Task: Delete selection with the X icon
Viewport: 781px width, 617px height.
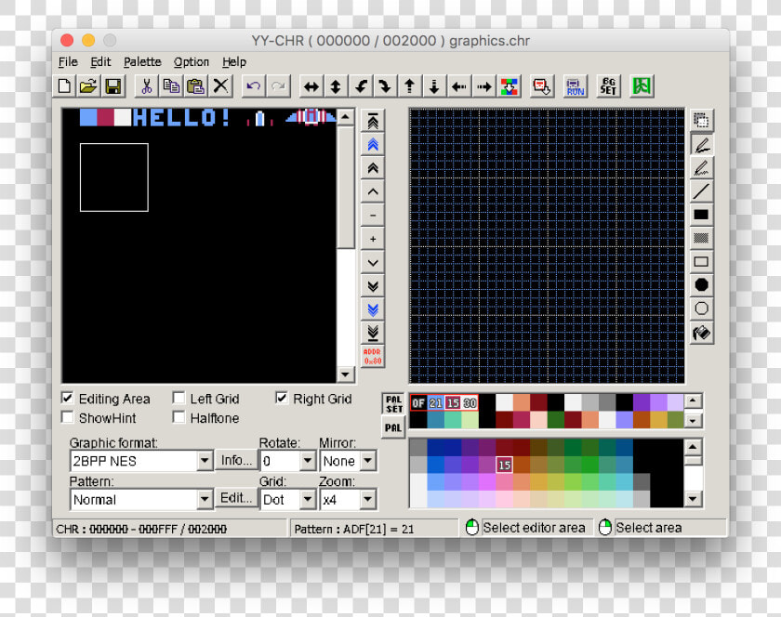Action: pyautogui.click(x=220, y=86)
